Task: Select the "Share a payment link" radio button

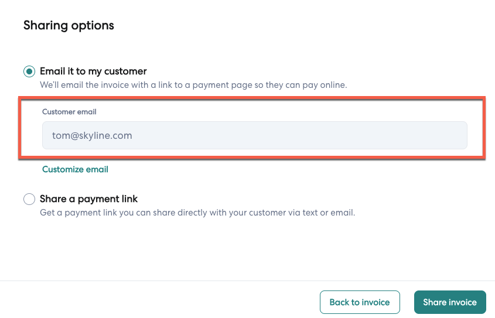Action: point(29,199)
